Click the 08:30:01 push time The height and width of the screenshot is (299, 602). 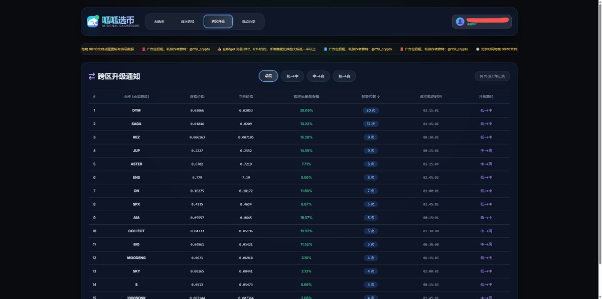(x=431, y=137)
